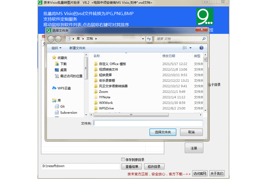The image size is (269, 179).
Task: Click the back navigation arrow
Action: [51, 39]
